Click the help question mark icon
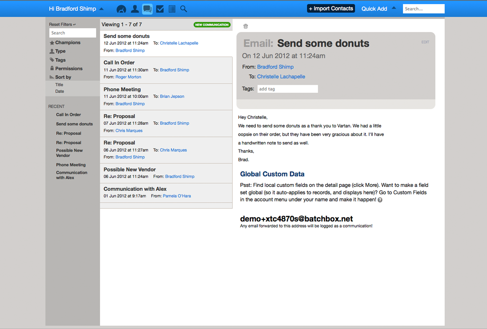The image size is (487, 329). tap(380, 200)
